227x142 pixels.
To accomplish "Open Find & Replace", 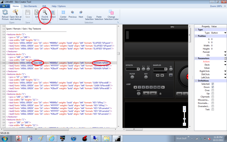I will (x=45, y=15).
